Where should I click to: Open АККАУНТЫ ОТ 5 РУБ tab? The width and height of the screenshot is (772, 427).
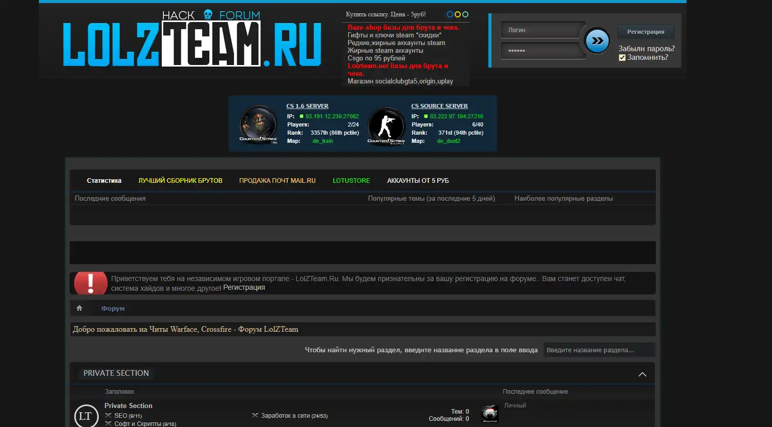[x=418, y=181]
